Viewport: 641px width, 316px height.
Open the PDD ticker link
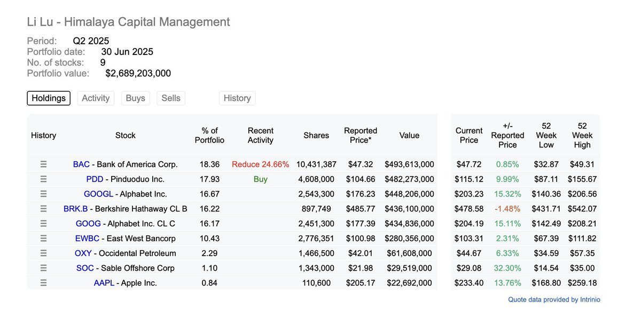[x=95, y=179]
